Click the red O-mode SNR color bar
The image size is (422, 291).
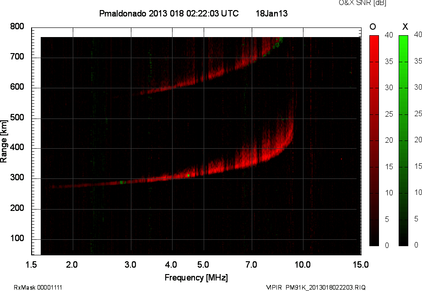tap(374, 140)
